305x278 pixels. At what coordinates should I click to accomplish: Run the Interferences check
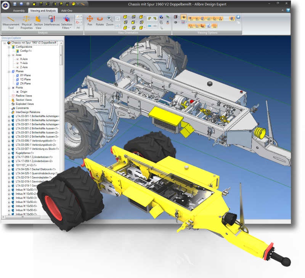(x=52, y=21)
